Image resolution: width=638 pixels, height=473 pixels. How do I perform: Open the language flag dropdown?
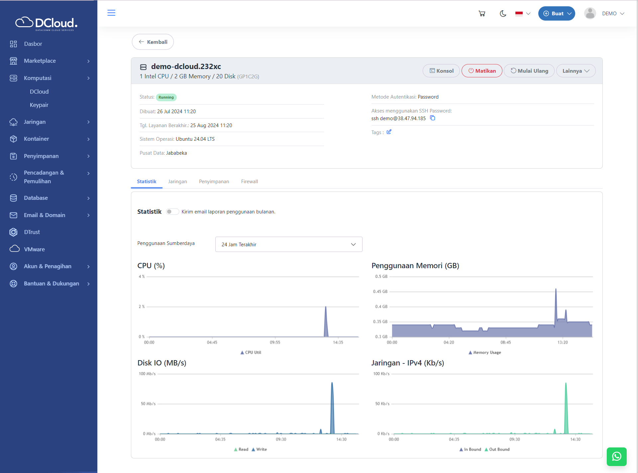(x=523, y=14)
